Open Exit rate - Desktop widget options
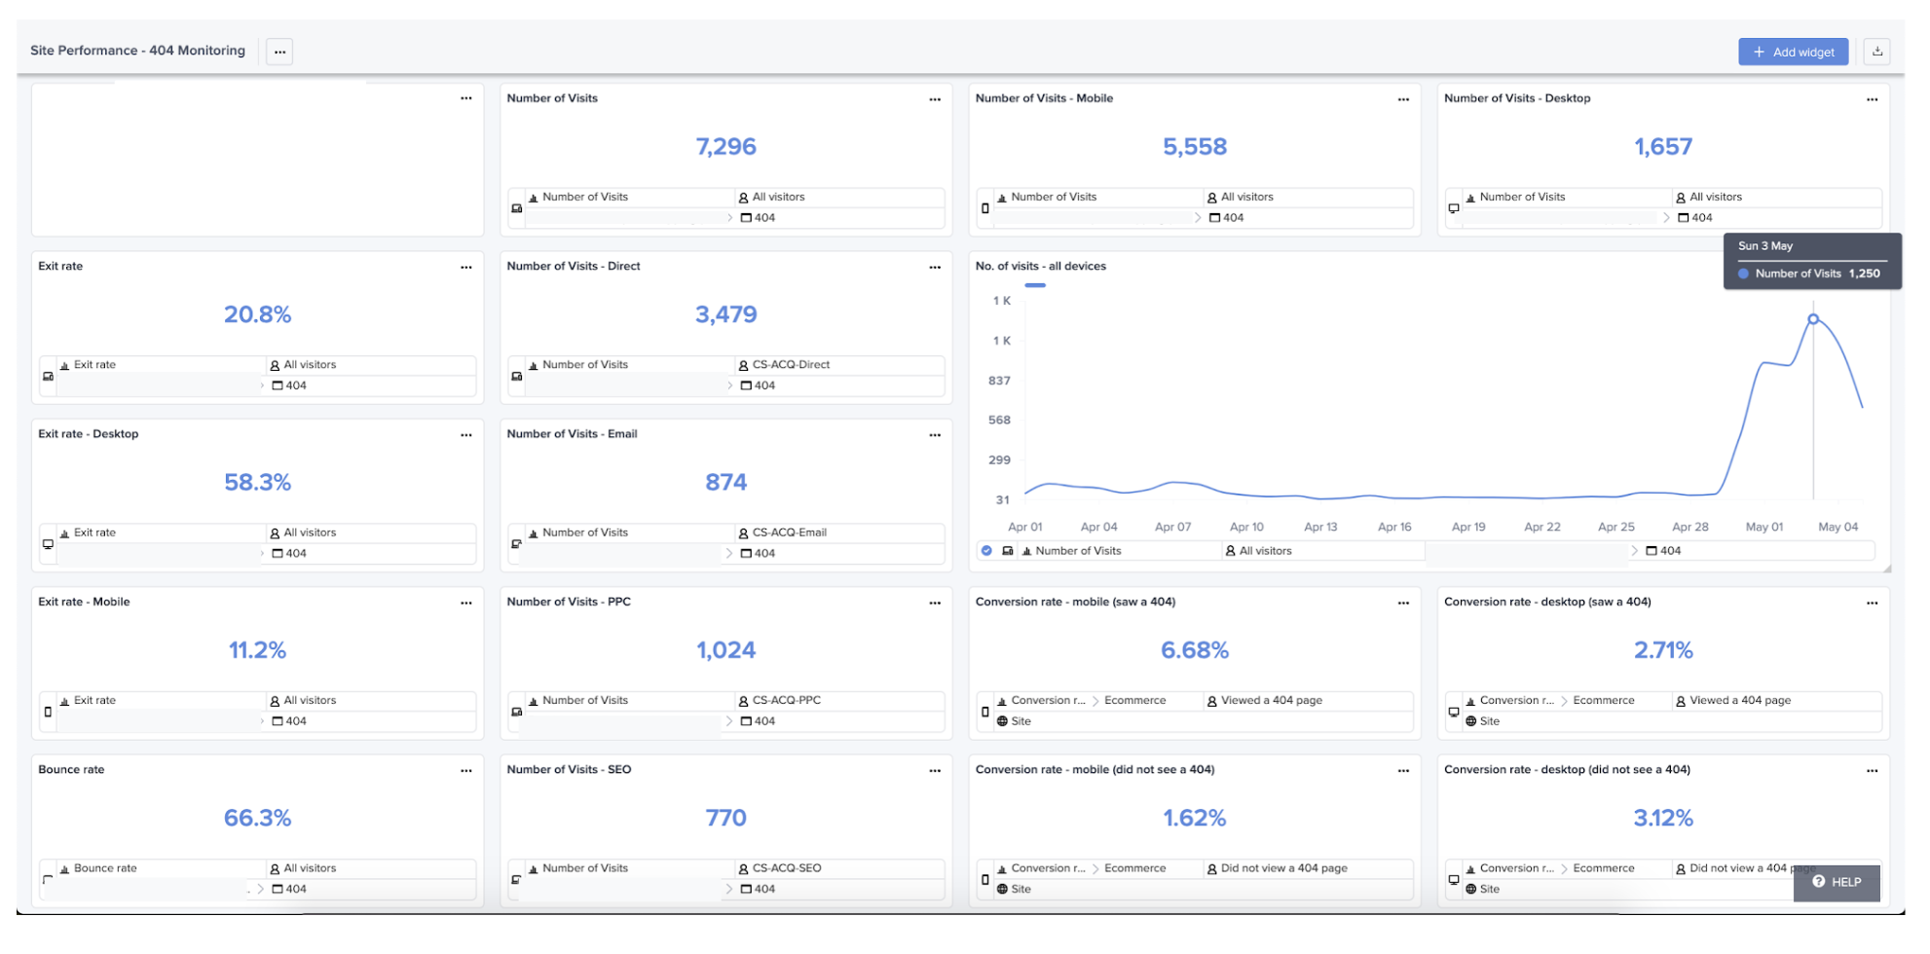Viewport: 1930px width, 954px height. (466, 435)
